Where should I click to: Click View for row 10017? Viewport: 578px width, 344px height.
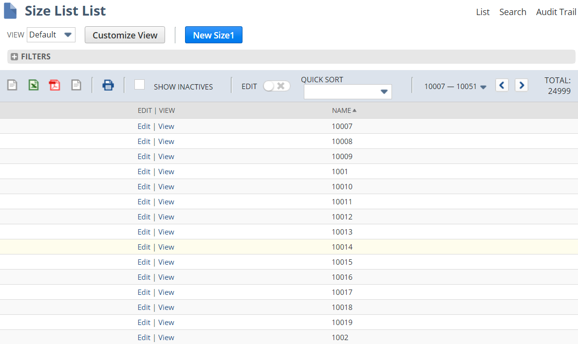166,292
